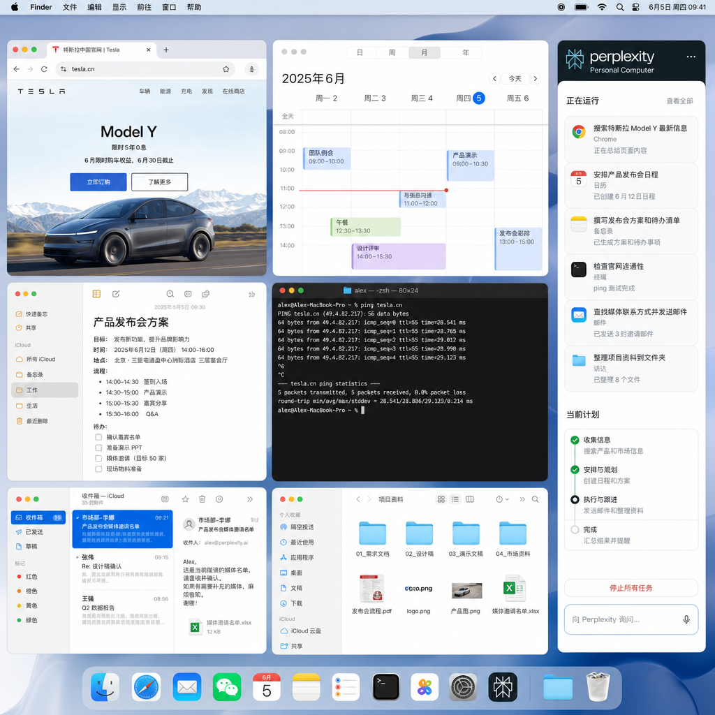Screen dimensions: 715x715
Task: Open the 发布会流程.pdf file
Action: 371,595
